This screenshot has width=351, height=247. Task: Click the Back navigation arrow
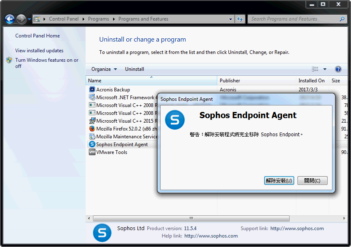click(x=9, y=19)
